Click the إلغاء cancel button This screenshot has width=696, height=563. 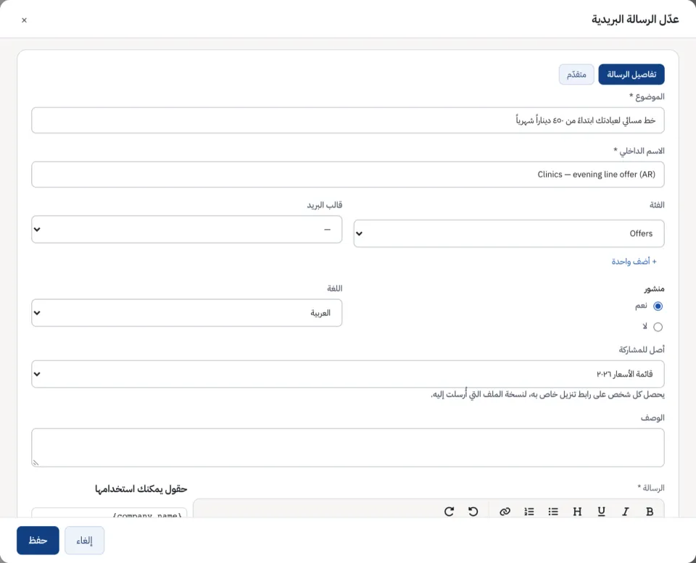(x=84, y=541)
